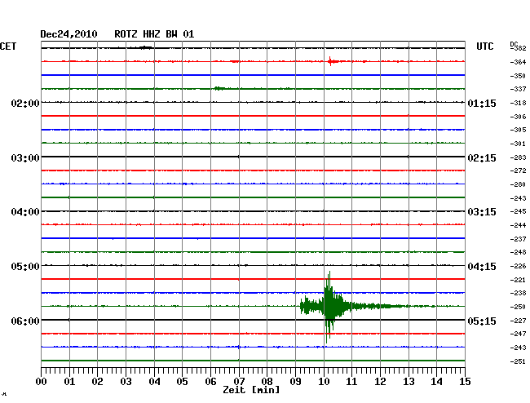Click the '12' minute axis label

point(380,381)
